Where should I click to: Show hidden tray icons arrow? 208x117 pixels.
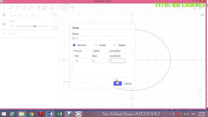point(170,114)
